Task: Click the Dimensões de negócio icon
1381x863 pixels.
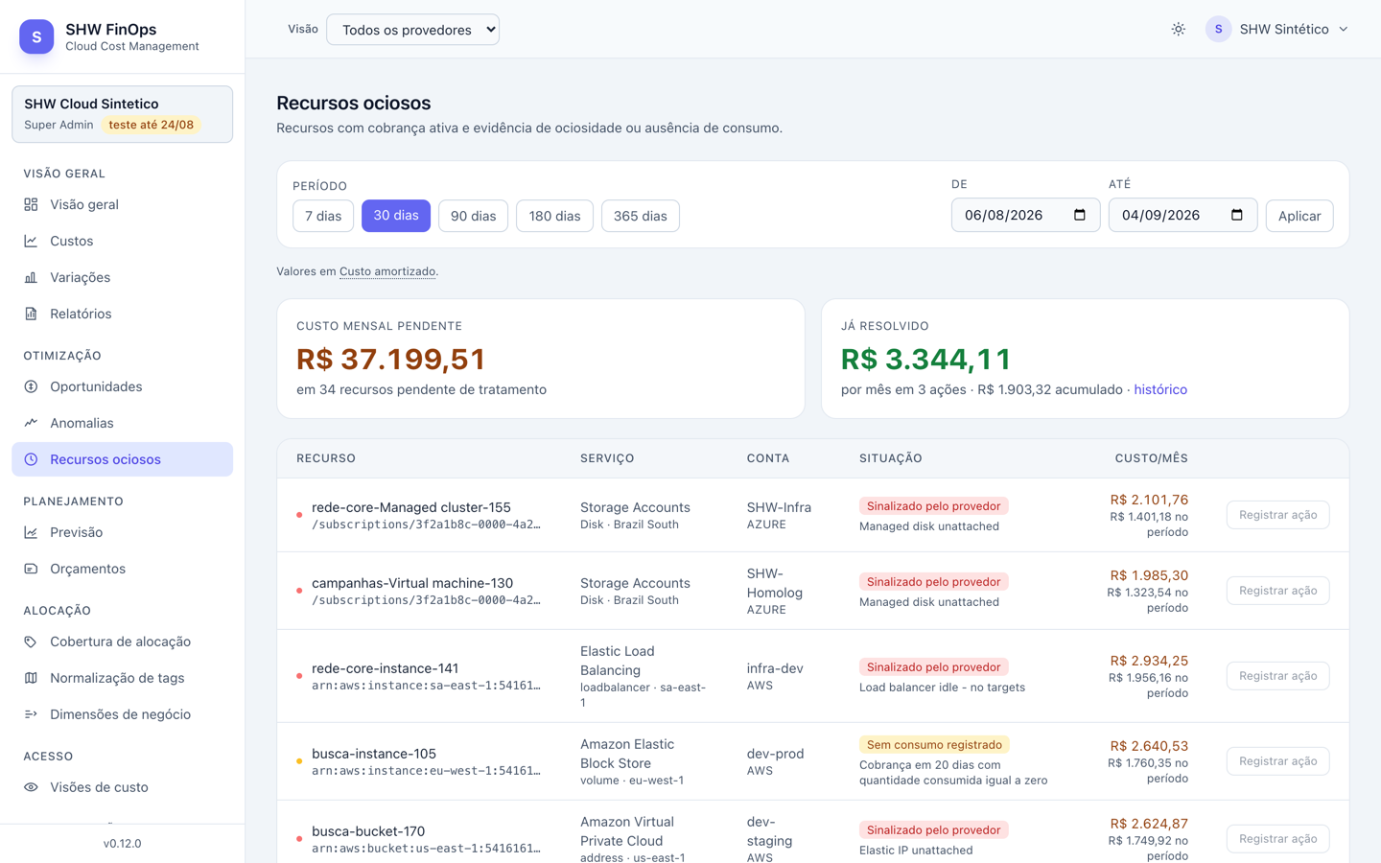Action: point(31,714)
